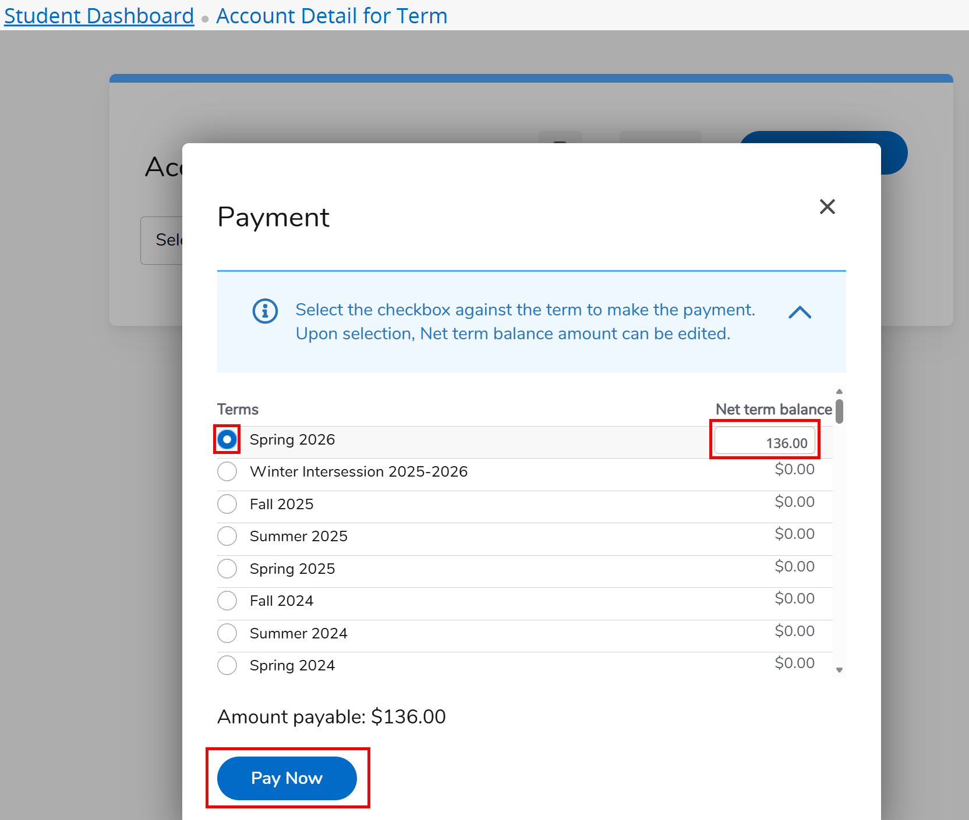Select the Spring 2024 term
The image size is (969, 820).
point(227,665)
